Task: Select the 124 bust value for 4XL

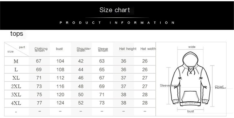Action: [x=60, y=103]
